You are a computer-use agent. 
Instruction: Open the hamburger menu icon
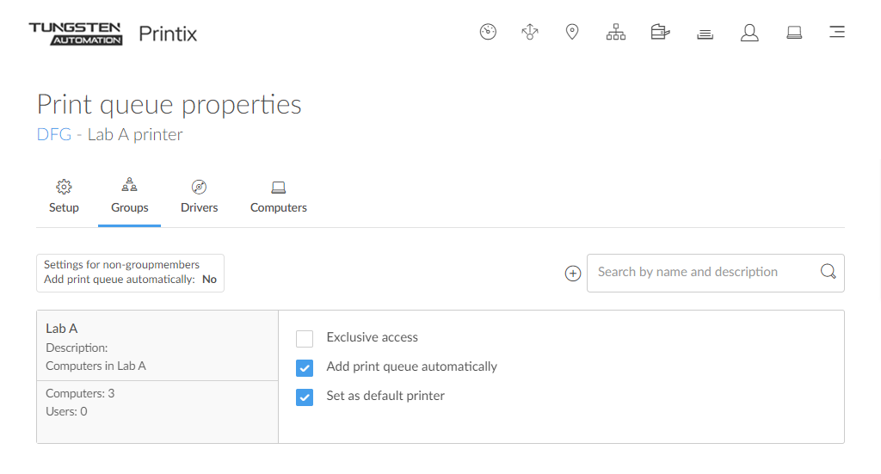[x=836, y=33]
